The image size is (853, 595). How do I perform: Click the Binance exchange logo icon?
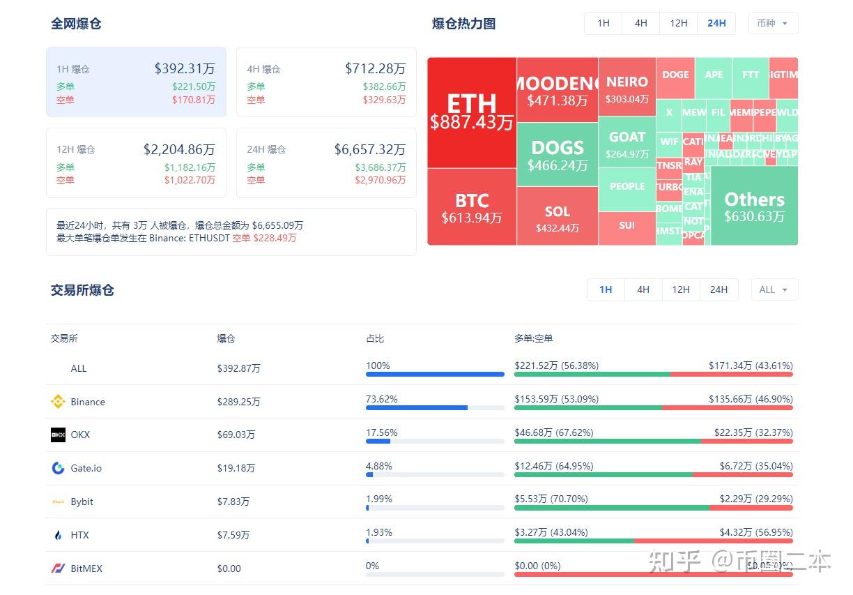tap(59, 402)
